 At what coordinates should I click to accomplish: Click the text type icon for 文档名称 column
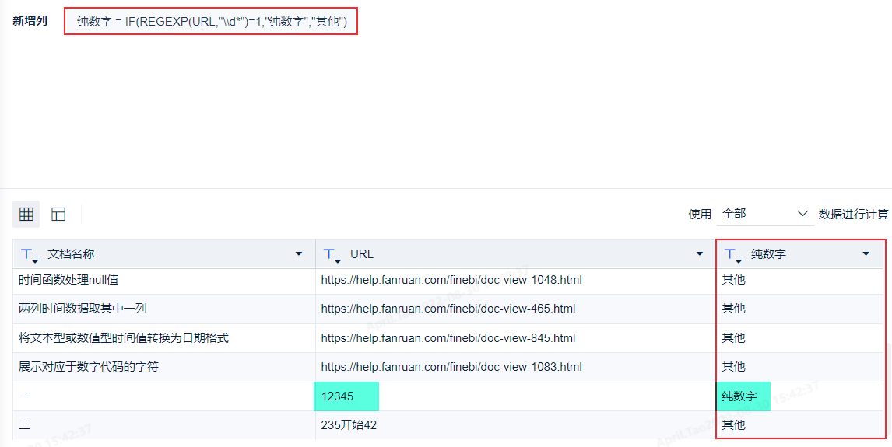pyautogui.click(x=30, y=254)
